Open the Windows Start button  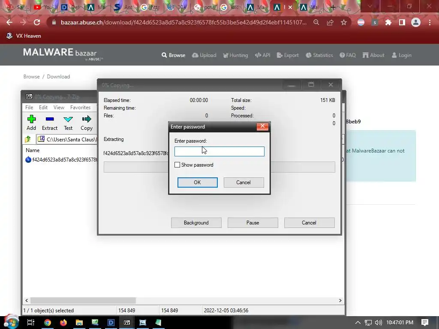click(11, 322)
